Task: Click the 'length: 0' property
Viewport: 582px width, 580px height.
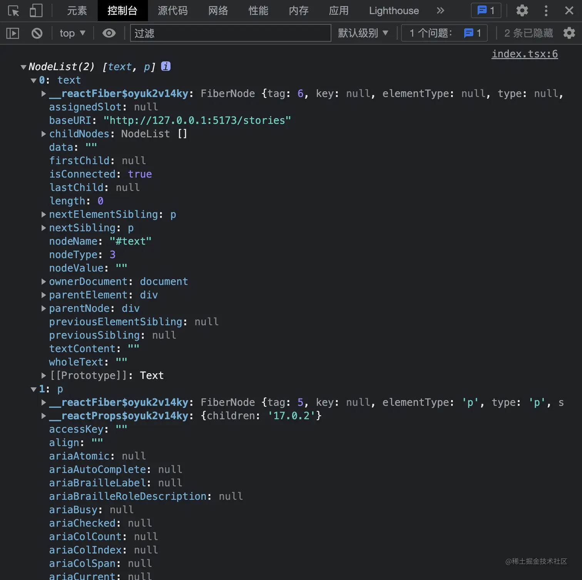Action: (76, 201)
